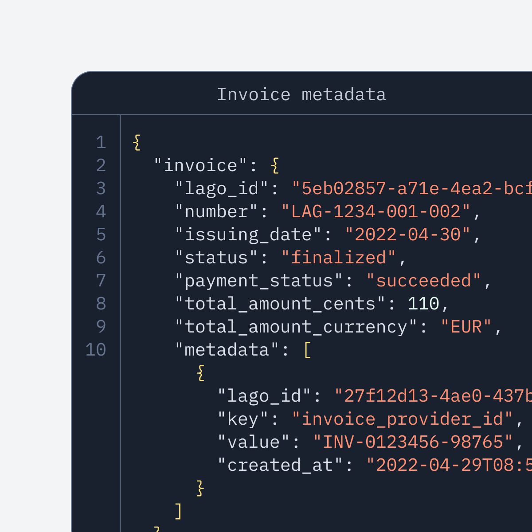532x532 pixels.
Task: Select line number 8 in the gutter
Action: 101,304
